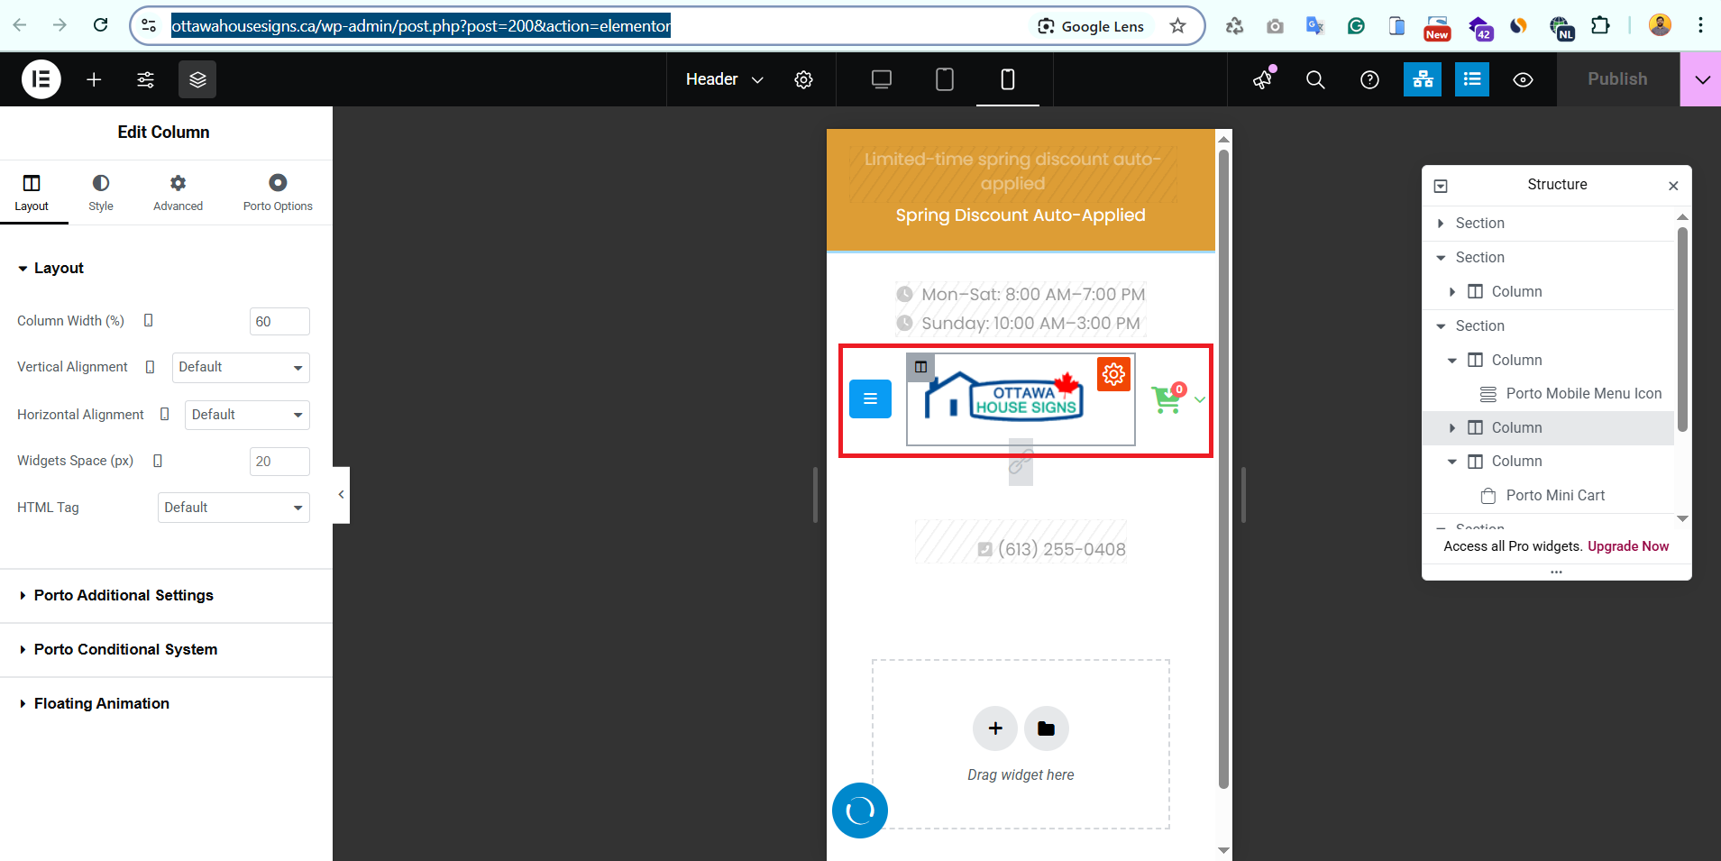This screenshot has height=861, width=1721.
Task: Click the Upgrade Now link
Action: coord(1628,546)
